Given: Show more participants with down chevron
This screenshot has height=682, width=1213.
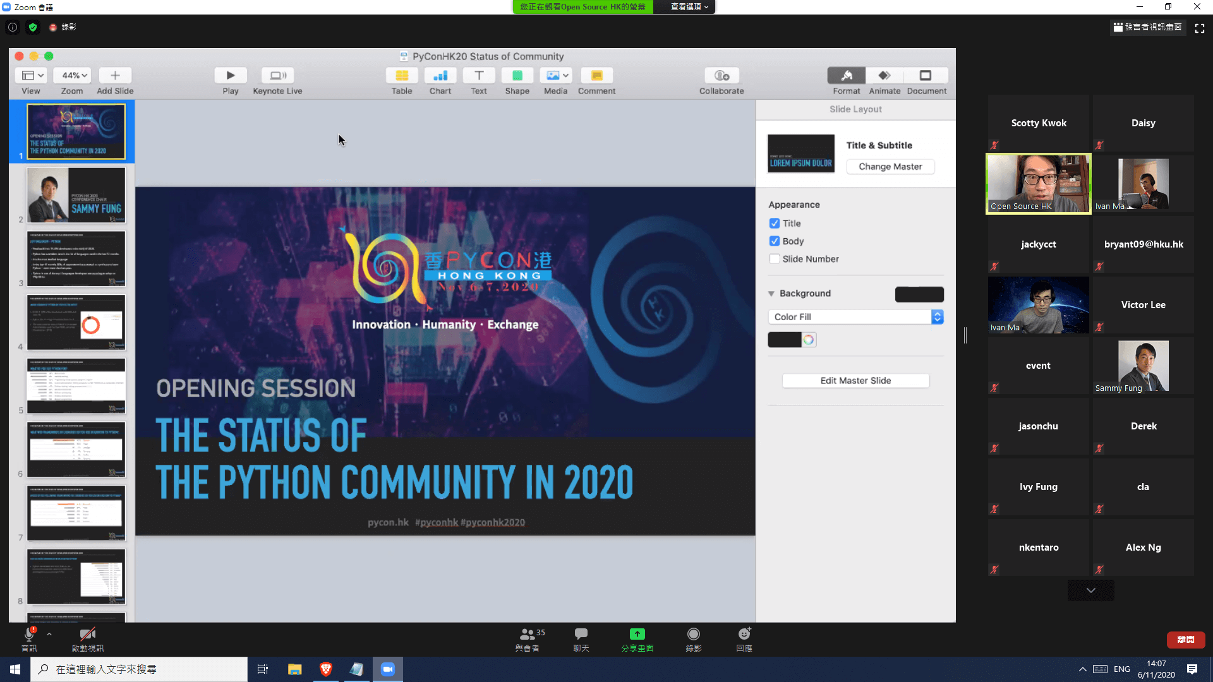Looking at the screenshot, I should 1091,590.
